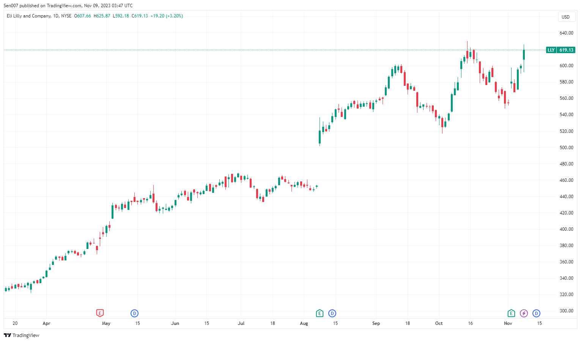Click the change value +19.20 (+3.20%)
Screen dimensions: 581x342
pyautogui.click(x=167, y=16)
